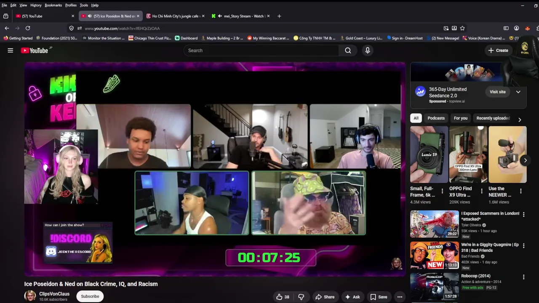
Task: Subscribe to ClipsVonClaus
Action: tap(90, 296)
